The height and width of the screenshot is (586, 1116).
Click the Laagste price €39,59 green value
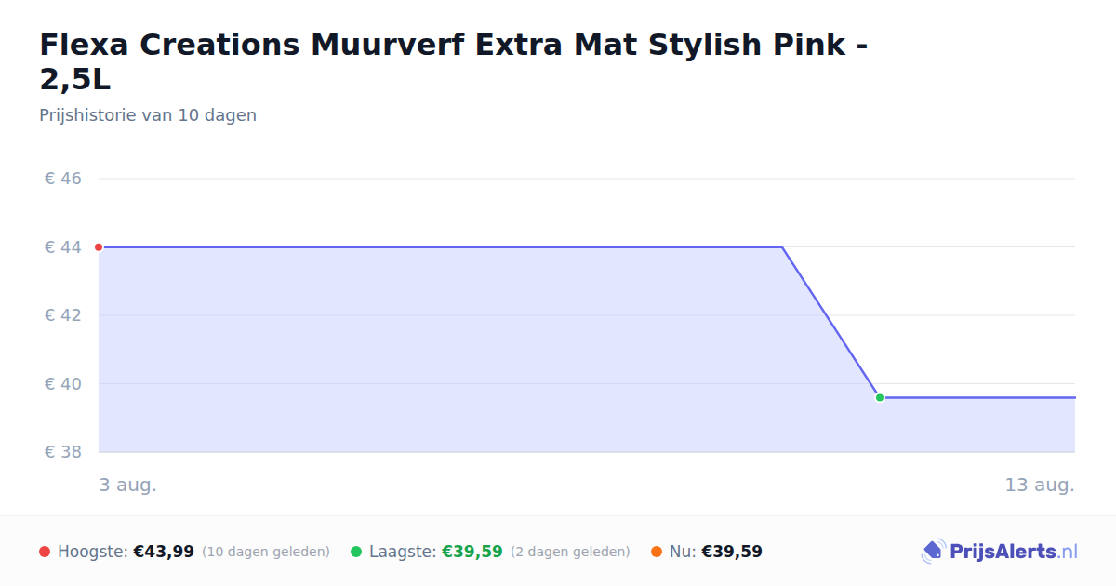tap(472, 552)
